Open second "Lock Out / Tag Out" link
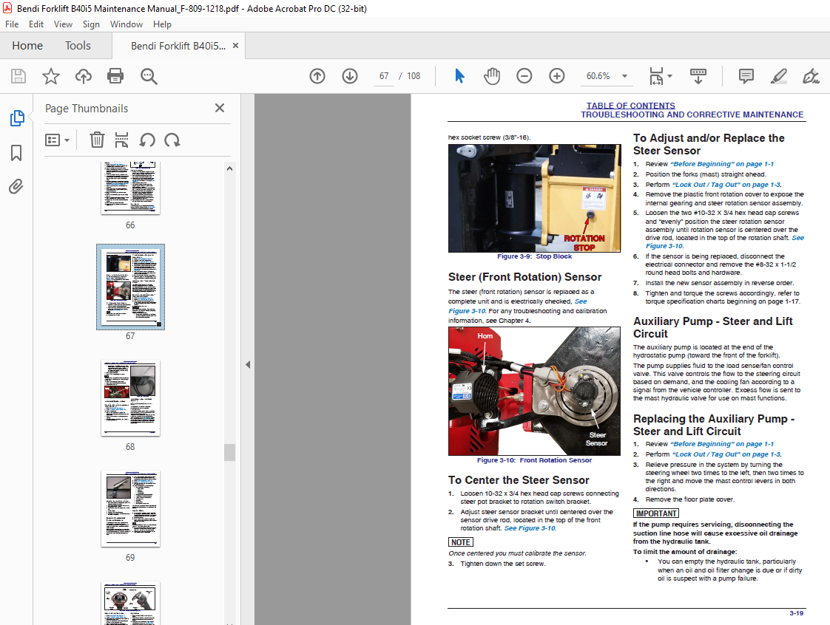This screenshot has width=830, height=625. click(726, 454)
